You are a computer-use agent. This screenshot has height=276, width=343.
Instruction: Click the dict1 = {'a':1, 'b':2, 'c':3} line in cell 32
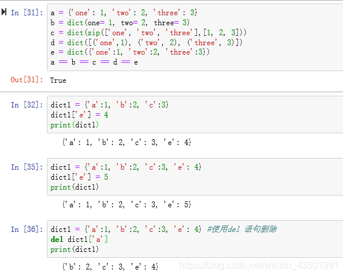(x=110, y=105)
